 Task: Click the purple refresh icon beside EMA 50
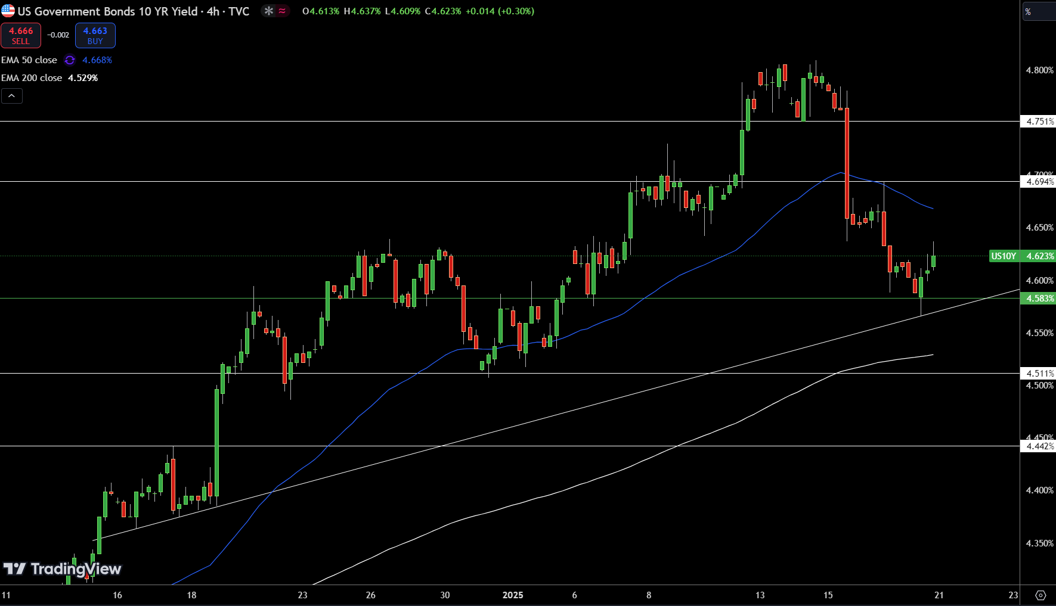(x=70, y=60)
